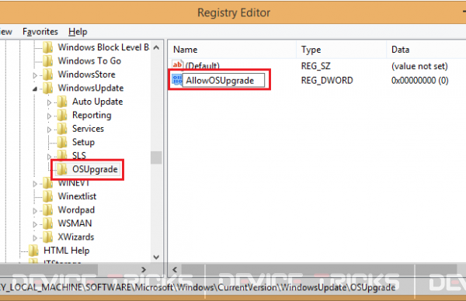Screen dimensions: 466x301
Task: Select the Setup key folder icon
Action: (x=62, y=142)
